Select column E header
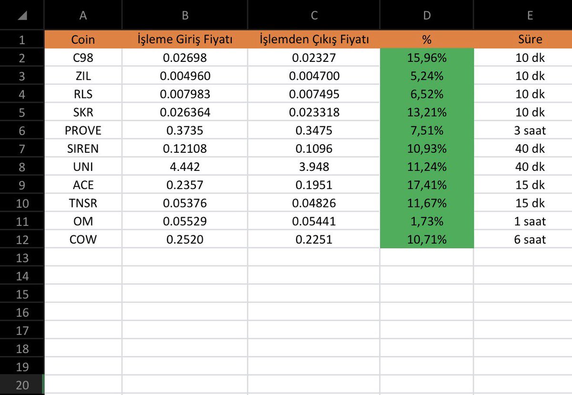This screenshot has height=395, width=572. (523, 15)
